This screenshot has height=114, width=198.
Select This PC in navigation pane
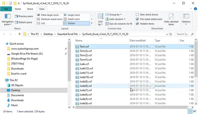click(14, 80)
